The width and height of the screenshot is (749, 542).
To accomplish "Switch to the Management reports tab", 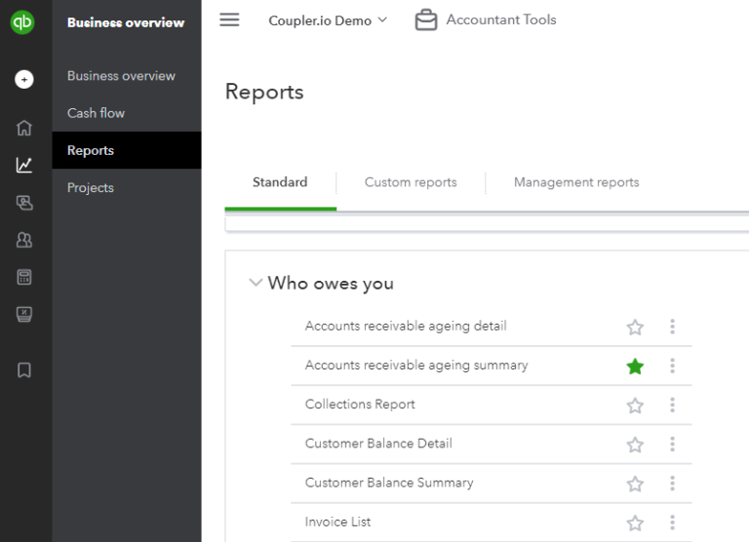I will coord(576,182).
